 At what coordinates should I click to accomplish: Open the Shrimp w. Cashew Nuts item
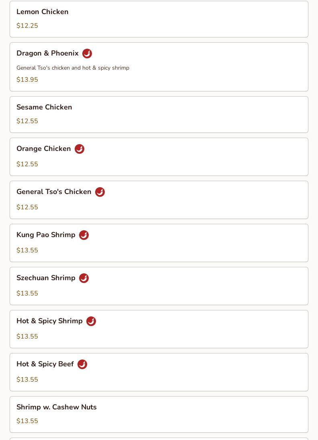point(159,415)
